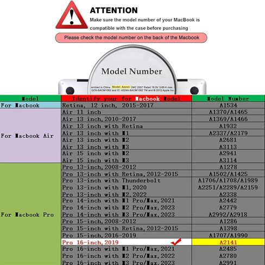Click model number A2337/A2179

coord(228,133)
